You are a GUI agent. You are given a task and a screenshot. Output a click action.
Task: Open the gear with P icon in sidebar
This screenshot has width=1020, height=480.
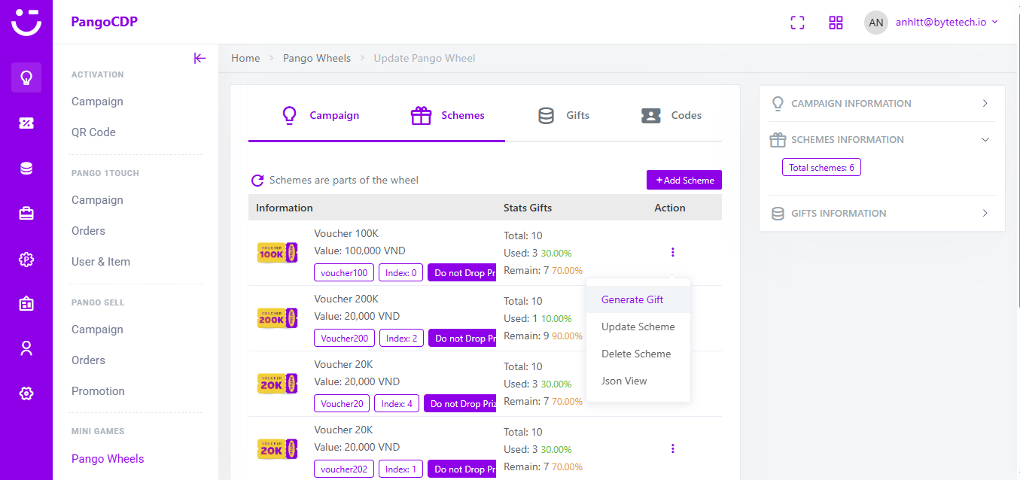(26, 260)
